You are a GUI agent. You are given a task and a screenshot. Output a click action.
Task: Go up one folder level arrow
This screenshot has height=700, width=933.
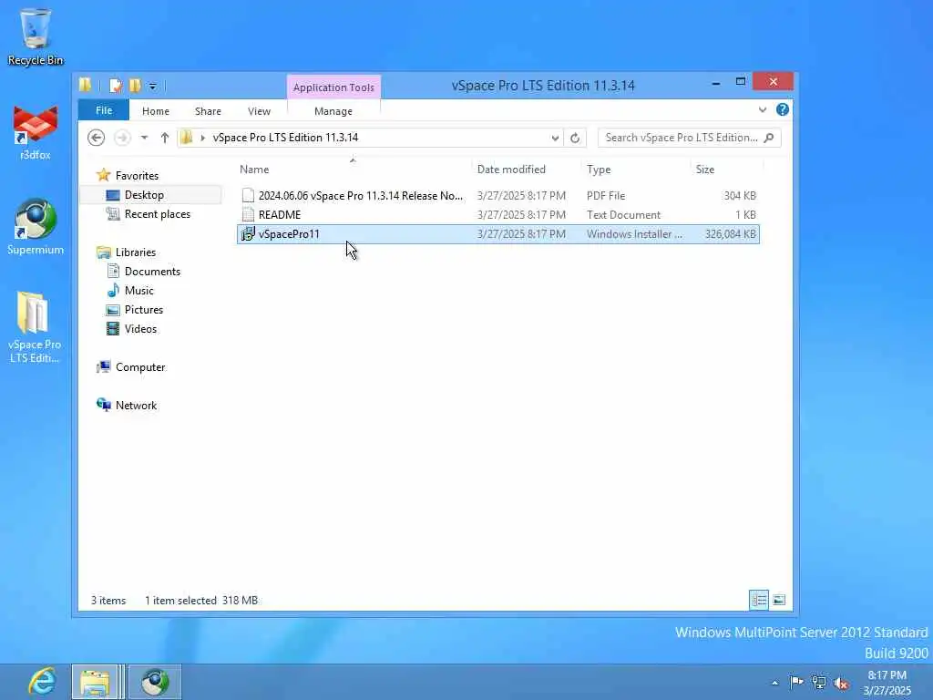coord(165,138)
